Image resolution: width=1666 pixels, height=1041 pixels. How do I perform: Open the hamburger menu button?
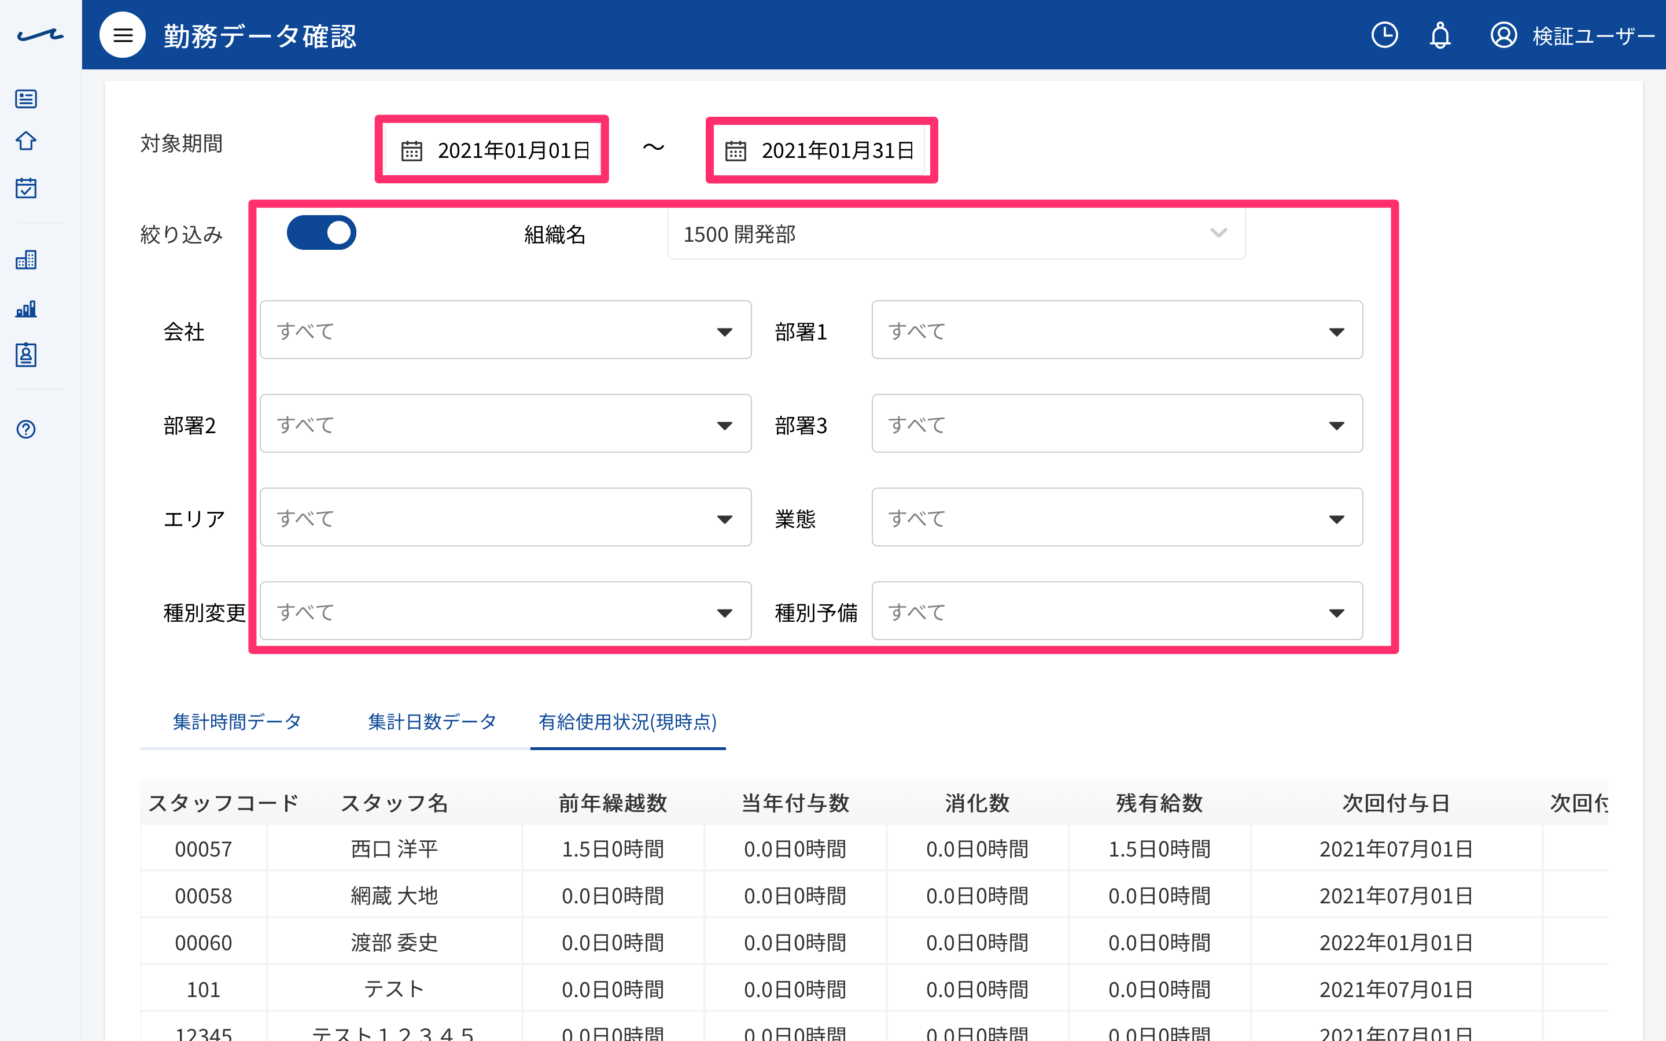123,35
